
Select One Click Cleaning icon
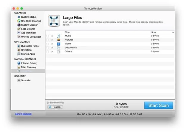click(x=19, y=21)
